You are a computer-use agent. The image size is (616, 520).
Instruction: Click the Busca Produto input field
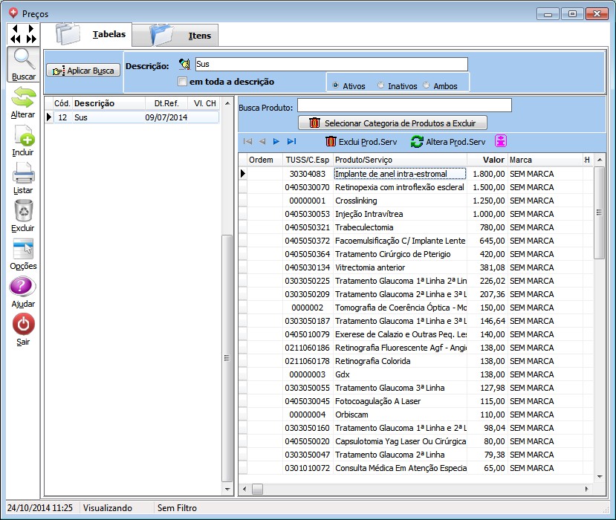click(x=404, y=105)
